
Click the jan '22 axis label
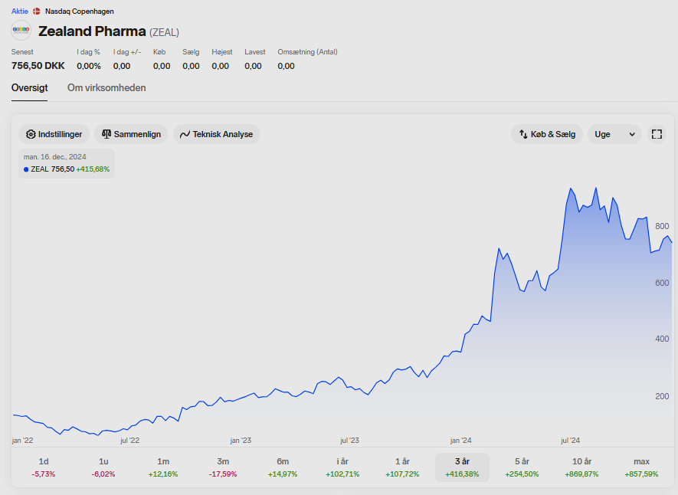(22, 441)
